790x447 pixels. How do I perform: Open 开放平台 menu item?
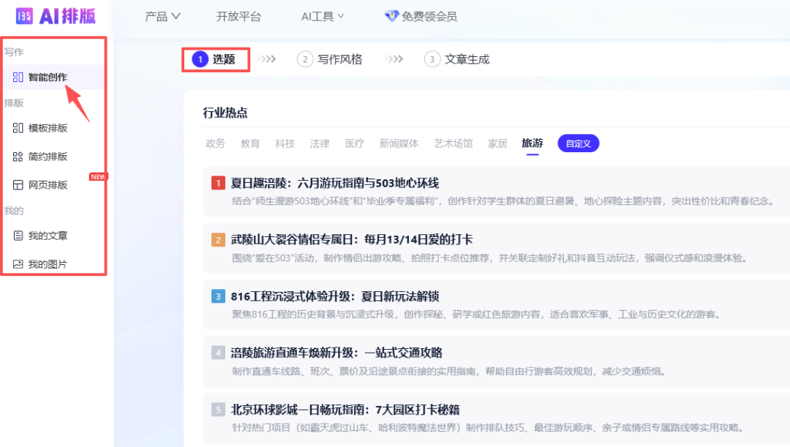(238, 17)
